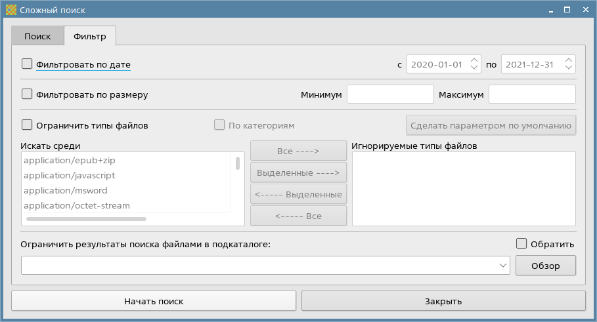Decrease the end date with the down arrow

pyautogui.click(x=569, y=68)
